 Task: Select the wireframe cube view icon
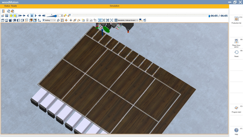[x=3, y=20]
